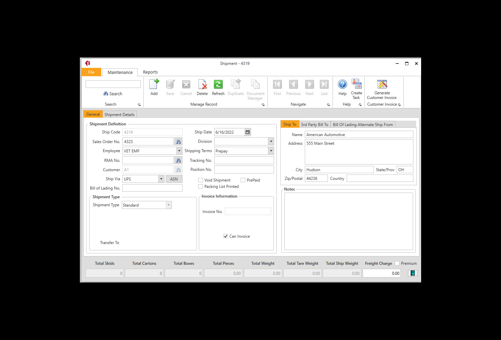501x340 pixels.
Task: Click inside the Notes text area
Action: [x=349, y=221]
